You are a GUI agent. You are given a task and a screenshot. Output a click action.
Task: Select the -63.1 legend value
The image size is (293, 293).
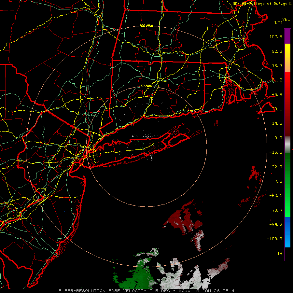point(276,195)
